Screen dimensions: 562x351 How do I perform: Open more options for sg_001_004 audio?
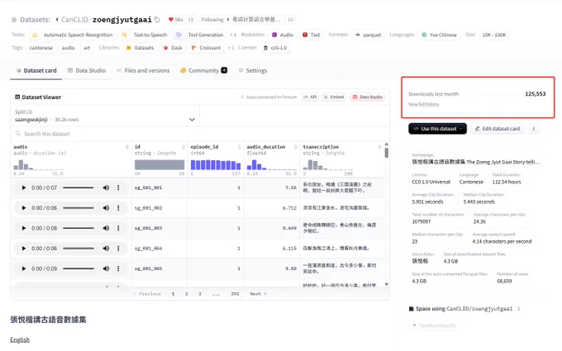(x=118, y=249)
